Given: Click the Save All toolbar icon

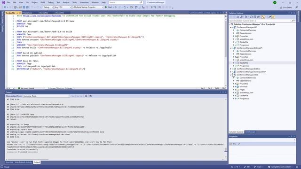Looking at the screenshot, I should pyautogui.click(x=27, y=8).
